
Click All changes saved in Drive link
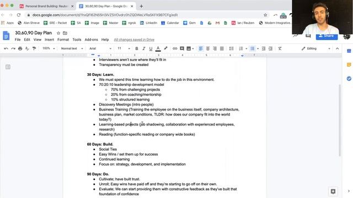(134, 40)
